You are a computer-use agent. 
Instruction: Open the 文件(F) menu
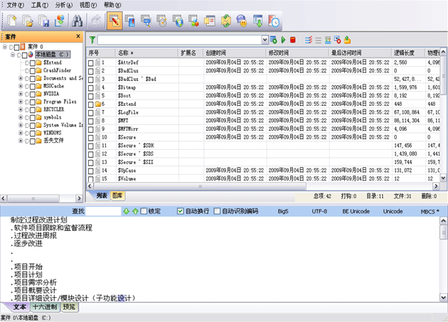point(16,5)
